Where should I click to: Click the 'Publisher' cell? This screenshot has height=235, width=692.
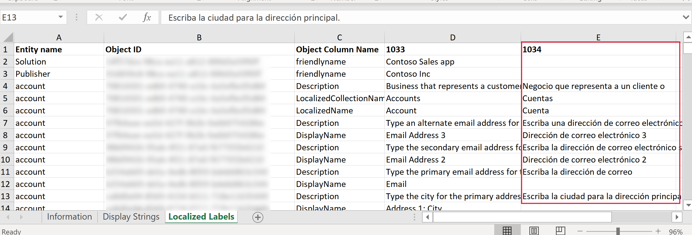[x=59, y=74]
